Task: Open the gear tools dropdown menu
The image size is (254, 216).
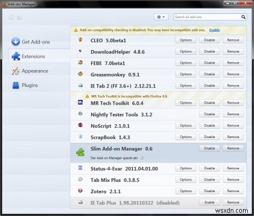Action: (161, 17)
